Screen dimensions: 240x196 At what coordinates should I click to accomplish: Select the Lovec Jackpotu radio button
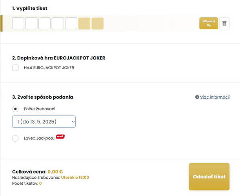(15, 138)
